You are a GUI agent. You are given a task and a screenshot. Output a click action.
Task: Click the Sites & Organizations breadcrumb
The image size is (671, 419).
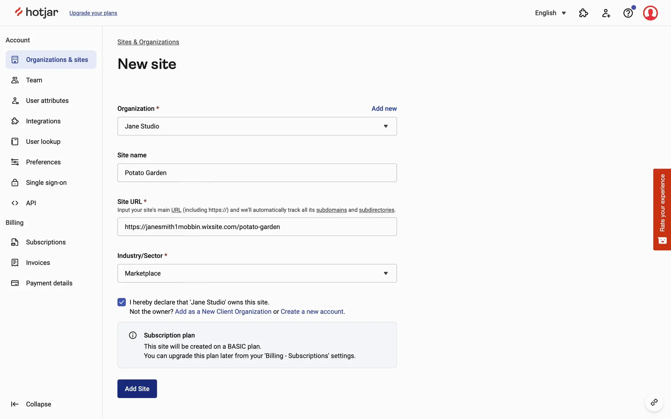[148, 42]
